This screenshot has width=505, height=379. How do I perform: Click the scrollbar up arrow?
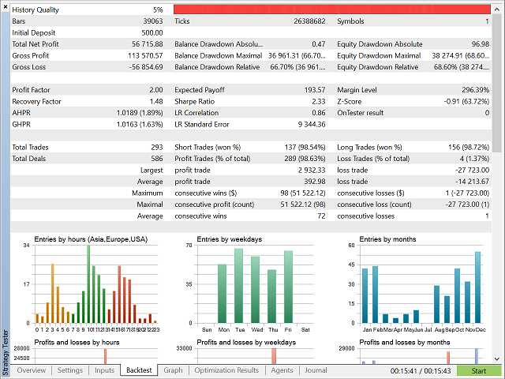pos(498,9)
